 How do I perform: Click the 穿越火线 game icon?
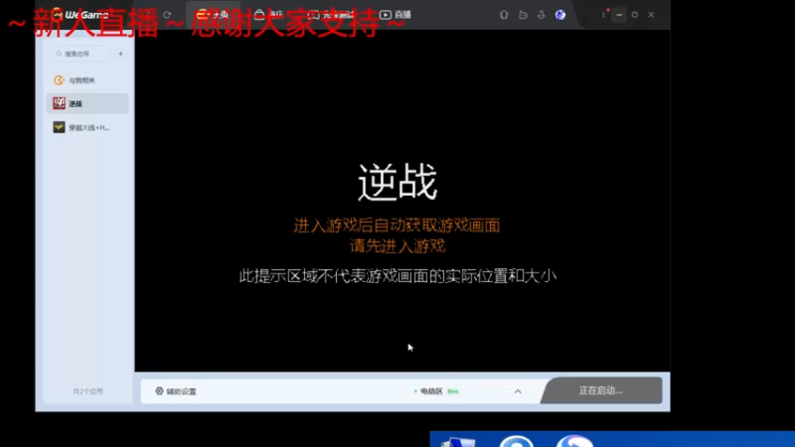[x=59, y=127]
